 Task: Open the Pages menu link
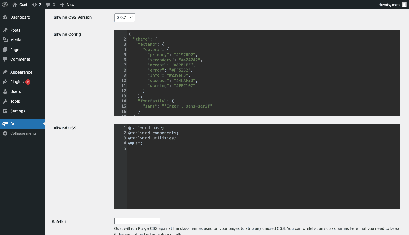click(x=16, y=50)
